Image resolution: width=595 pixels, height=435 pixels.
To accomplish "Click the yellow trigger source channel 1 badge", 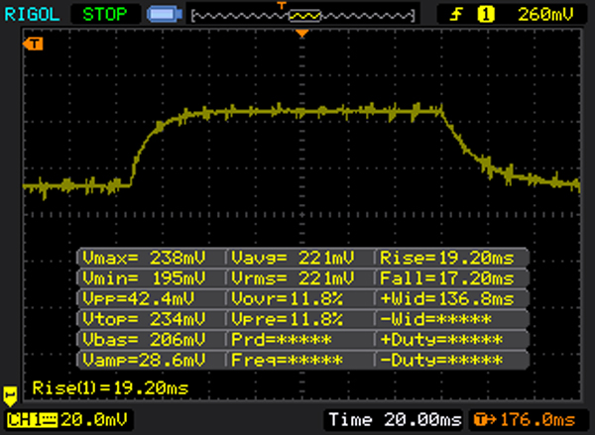I will (x=486, y=14).
